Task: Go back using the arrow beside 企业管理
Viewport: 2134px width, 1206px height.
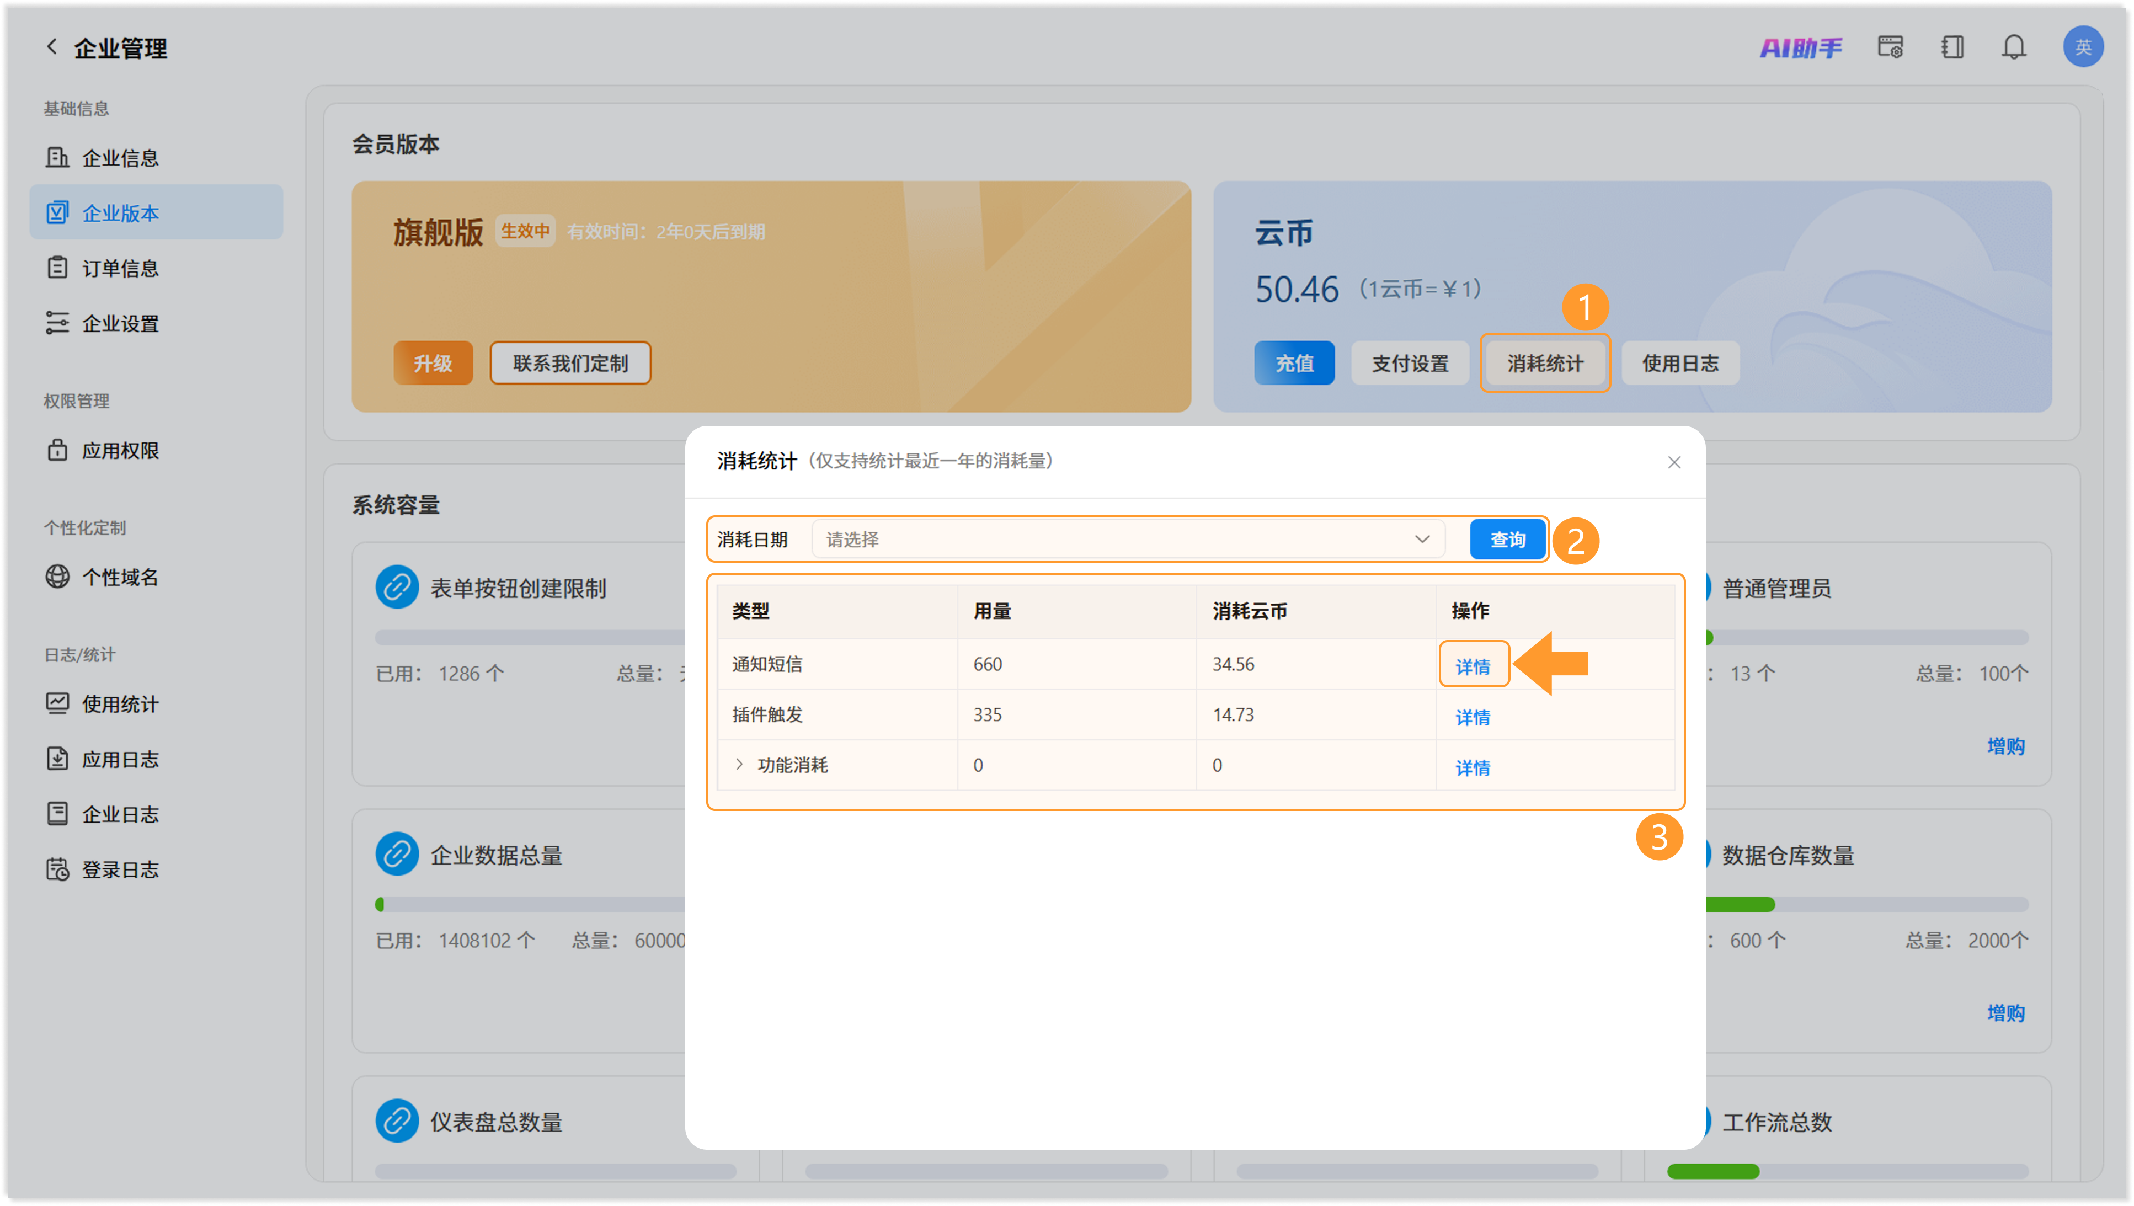Action: coord(51,47)
